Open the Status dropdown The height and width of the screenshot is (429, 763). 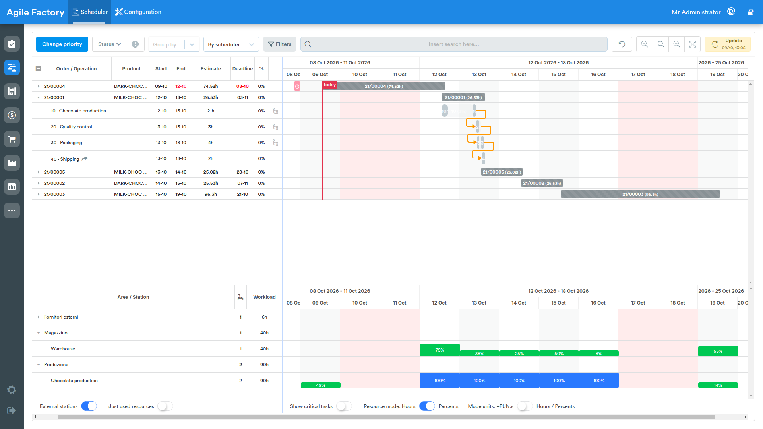pyautogui.click(x=109, y=44)
